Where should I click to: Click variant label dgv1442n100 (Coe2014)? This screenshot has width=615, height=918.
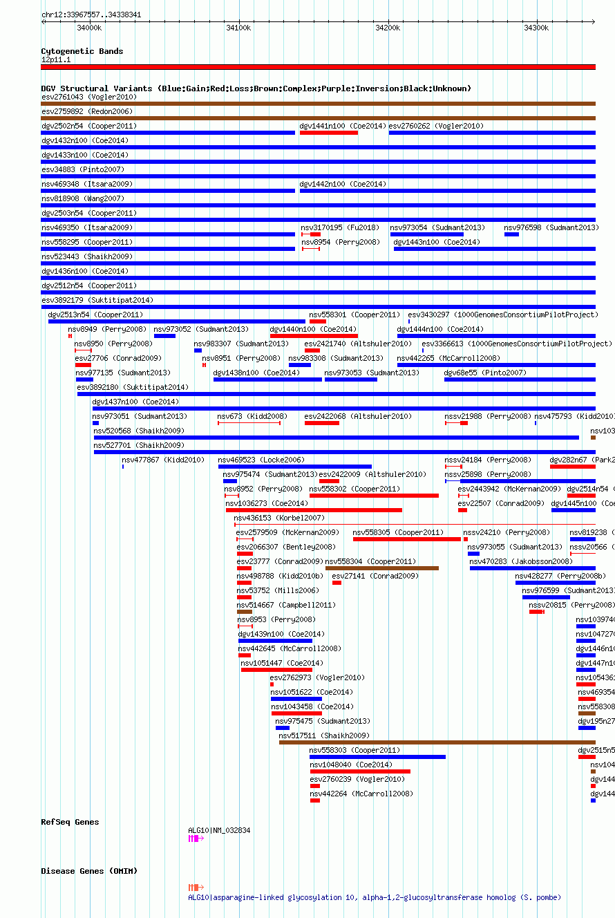tap(343, 184)
